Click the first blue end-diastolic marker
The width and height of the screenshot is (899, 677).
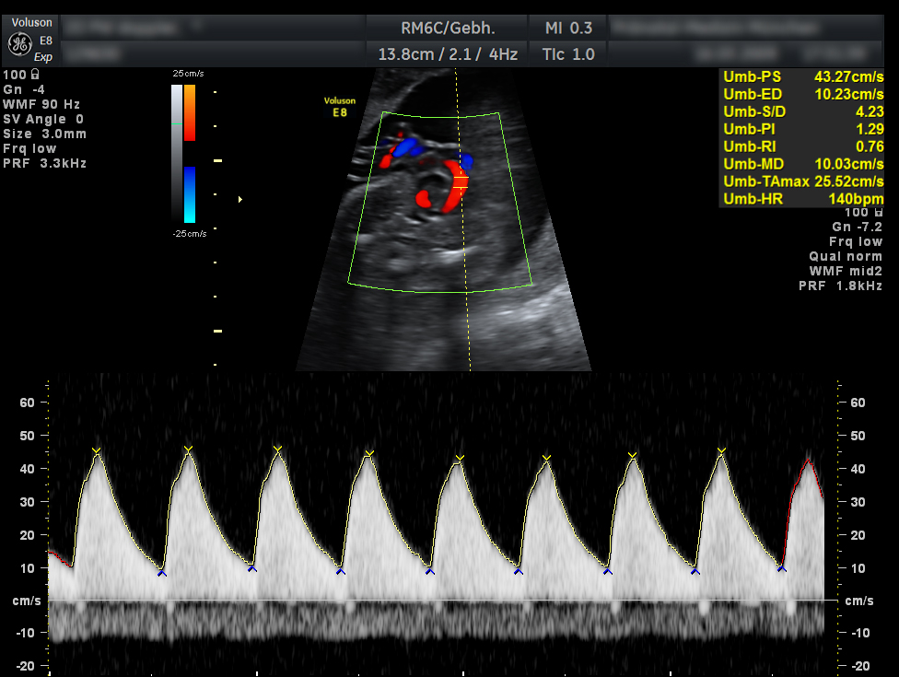[162, 573]
